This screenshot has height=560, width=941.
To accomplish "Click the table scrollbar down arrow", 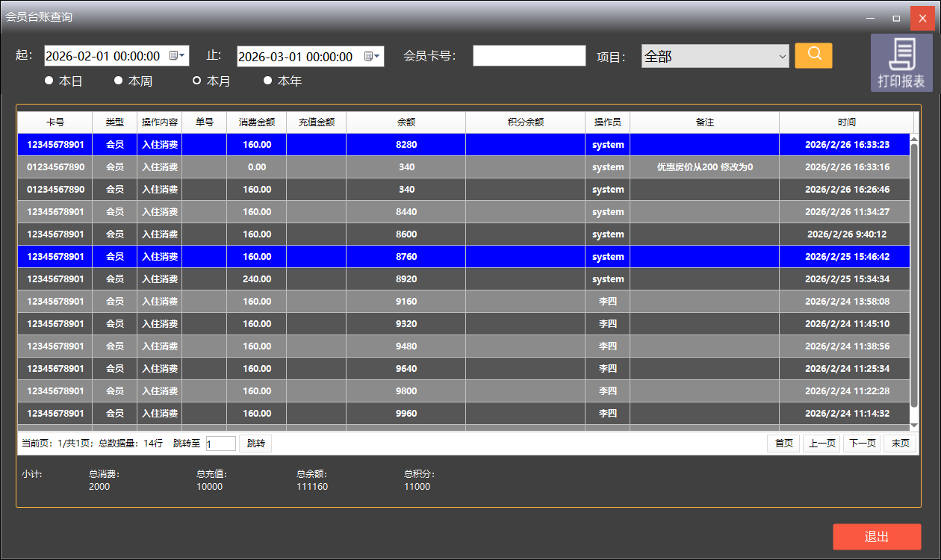I will [915, 425].
